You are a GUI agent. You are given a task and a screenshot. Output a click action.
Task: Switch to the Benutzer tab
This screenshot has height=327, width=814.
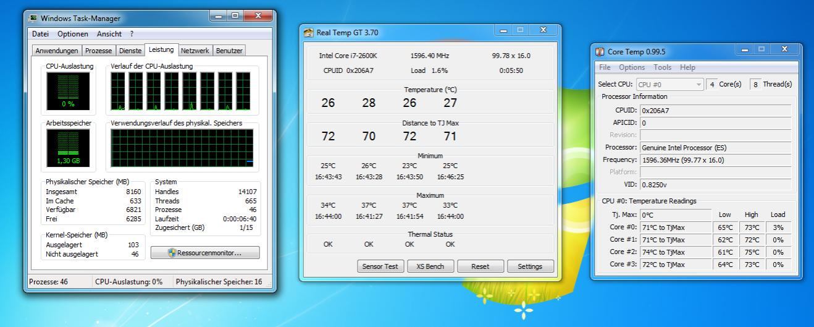pyautogui.click(x=229, y=51)
